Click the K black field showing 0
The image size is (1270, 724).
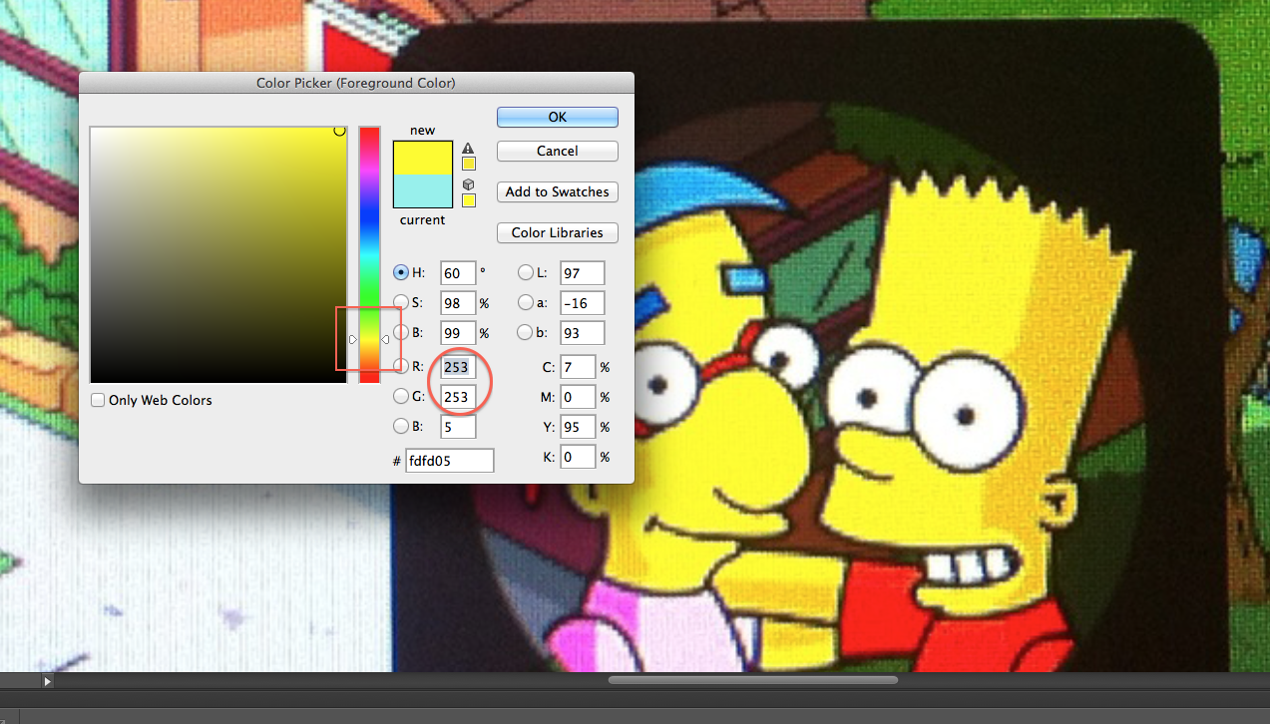click(x=579, y=457)
